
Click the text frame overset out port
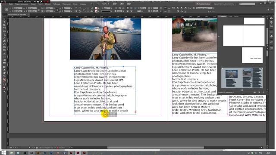[x=135, y=112]
